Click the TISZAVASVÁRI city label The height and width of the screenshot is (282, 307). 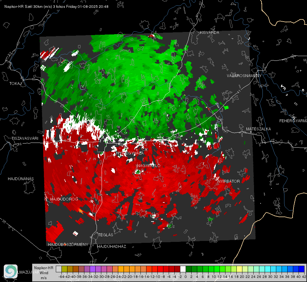[25, 138]
